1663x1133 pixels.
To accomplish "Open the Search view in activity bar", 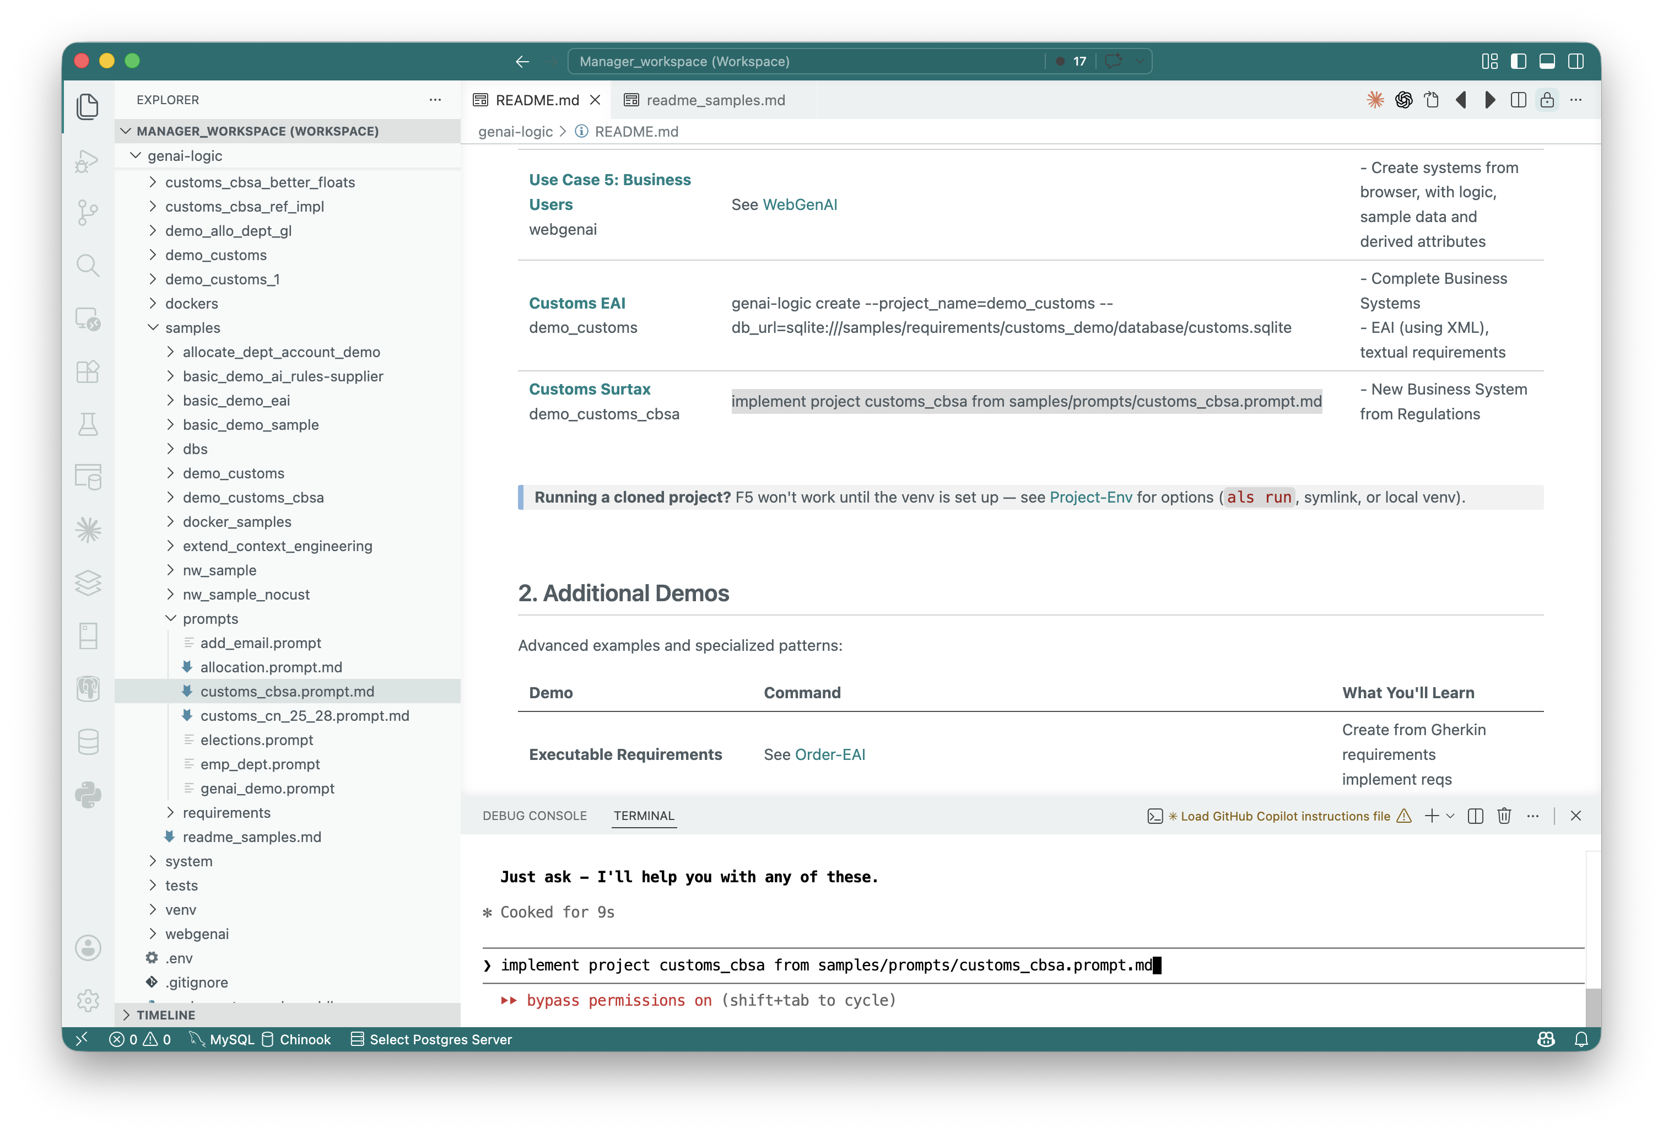I will (87, 266).
